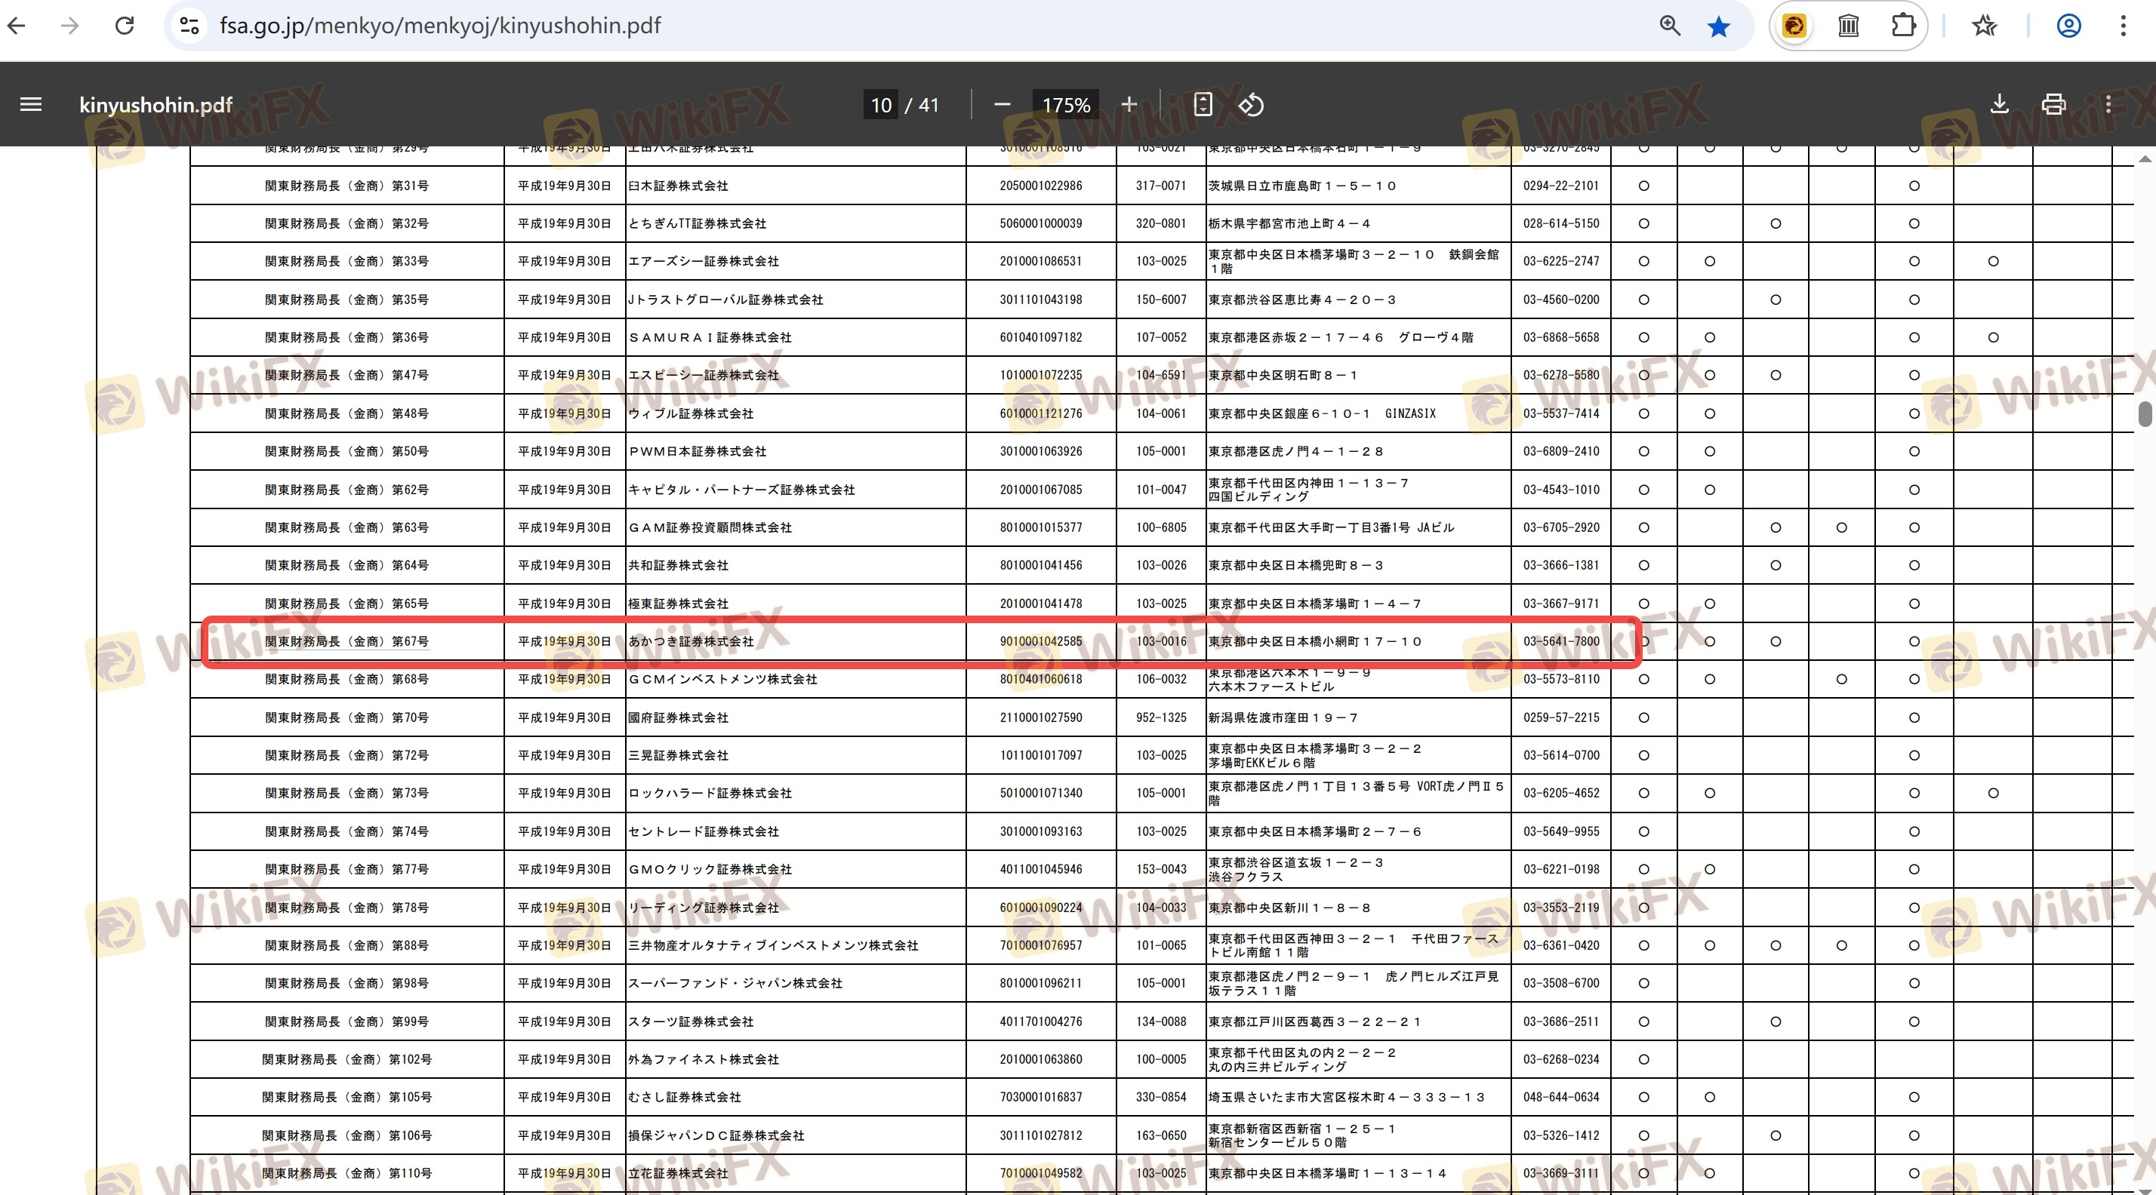Rotate the PDF counterclockwise
The image size is (2156, 1195).
[1252, 105]
